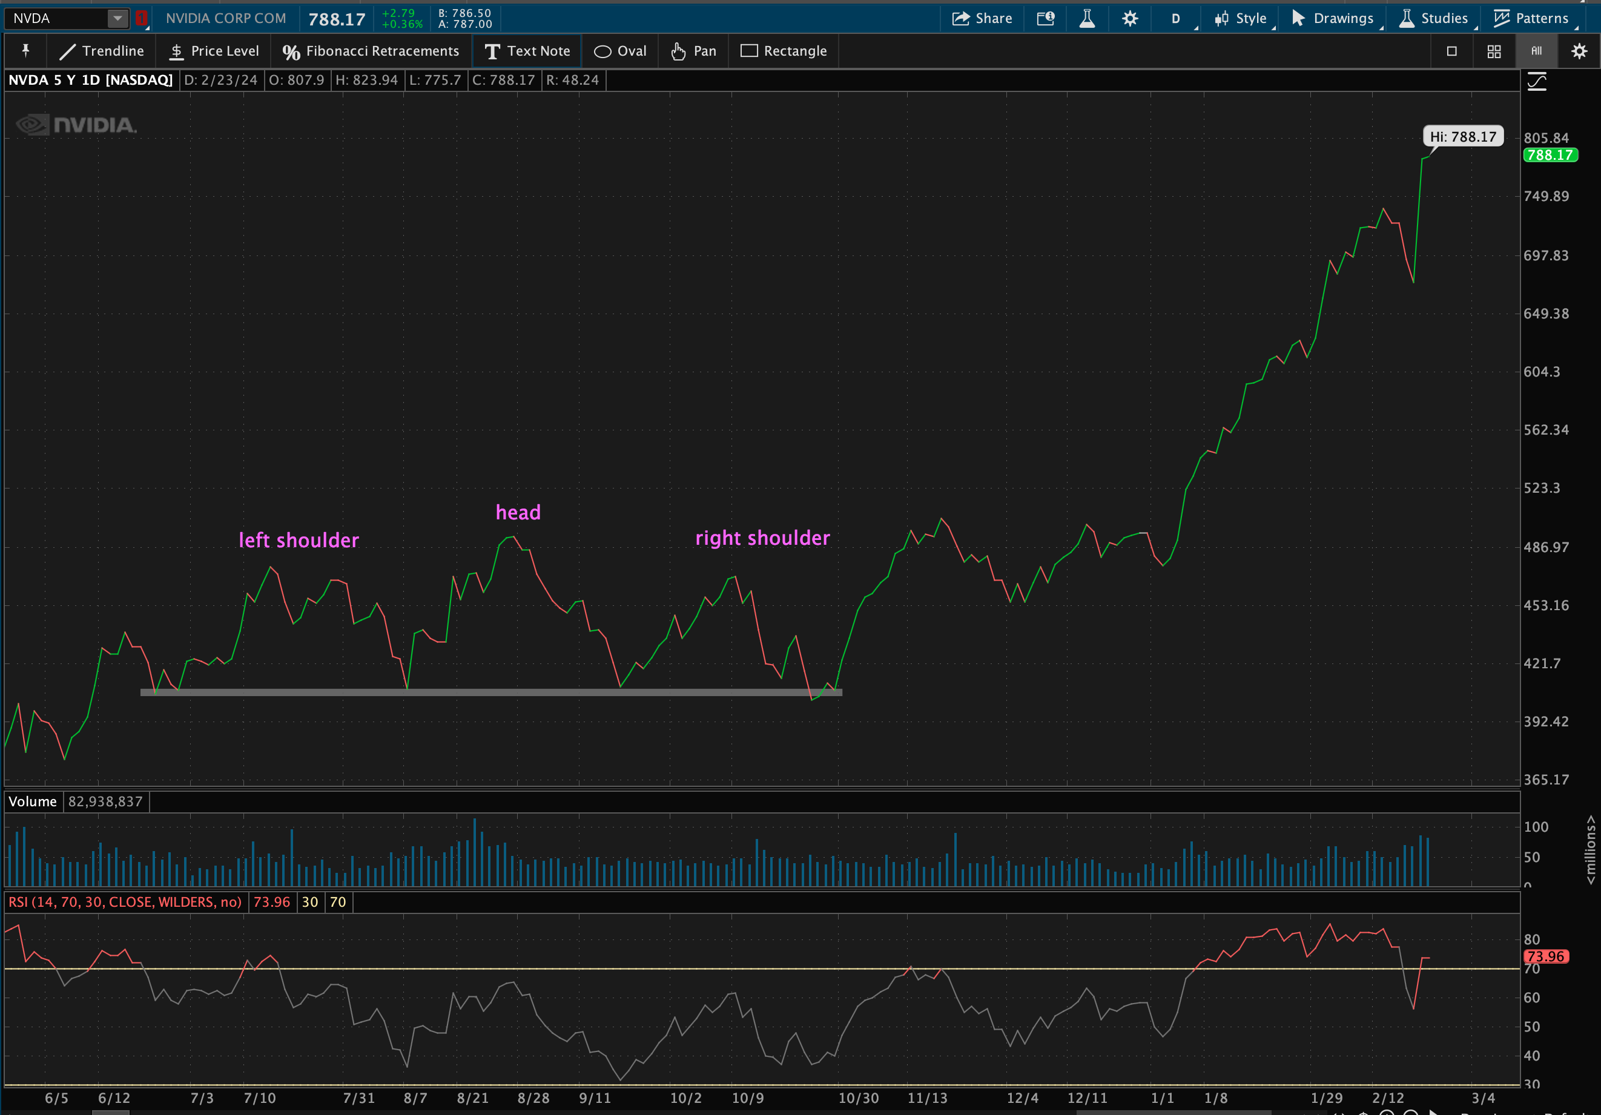Click the Share button
Screen dimensions: 1601x1115
982,18
